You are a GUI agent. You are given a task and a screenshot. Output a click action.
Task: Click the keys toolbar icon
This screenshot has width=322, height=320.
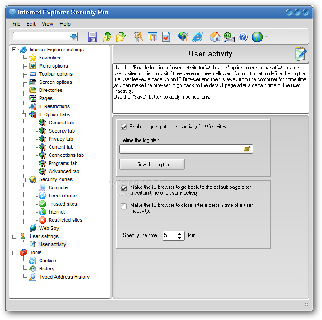click(x=138, y=37)
